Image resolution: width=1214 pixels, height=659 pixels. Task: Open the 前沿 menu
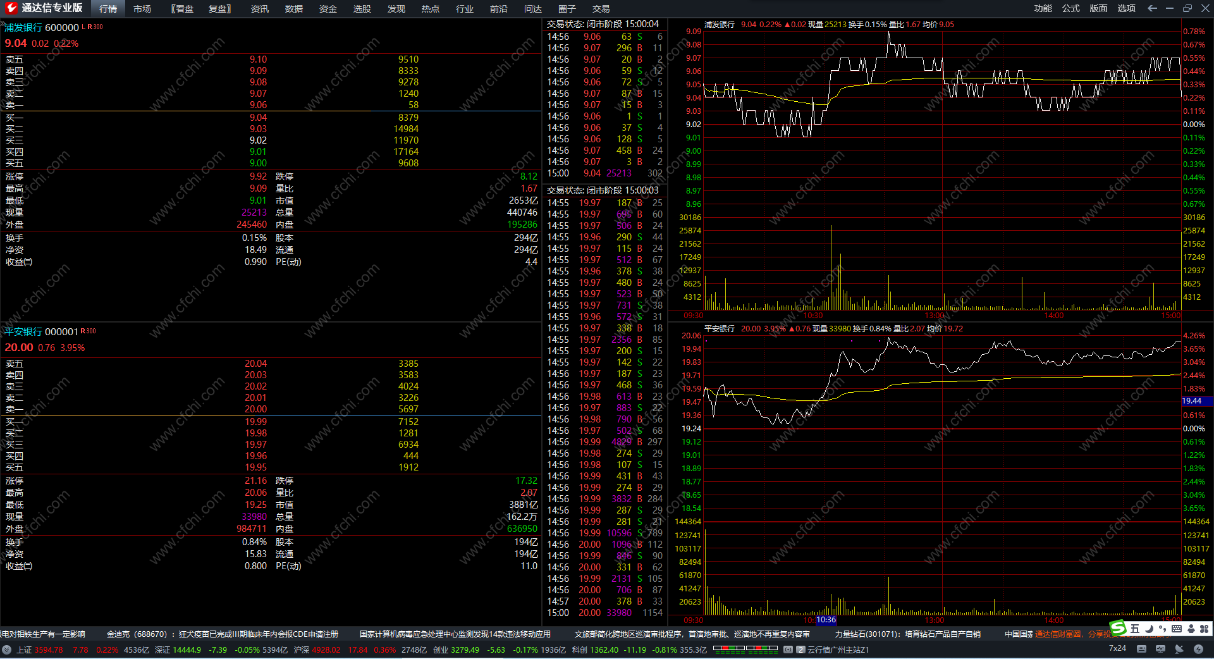[499, 9]
